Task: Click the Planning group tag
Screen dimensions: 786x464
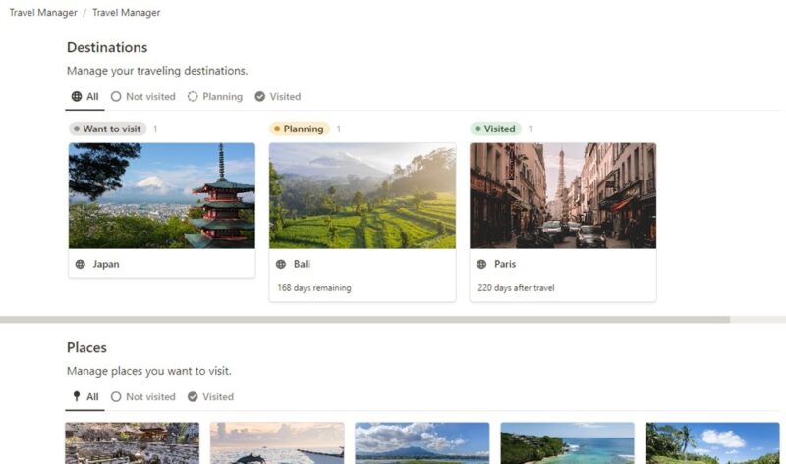Action: click(300, 129)
